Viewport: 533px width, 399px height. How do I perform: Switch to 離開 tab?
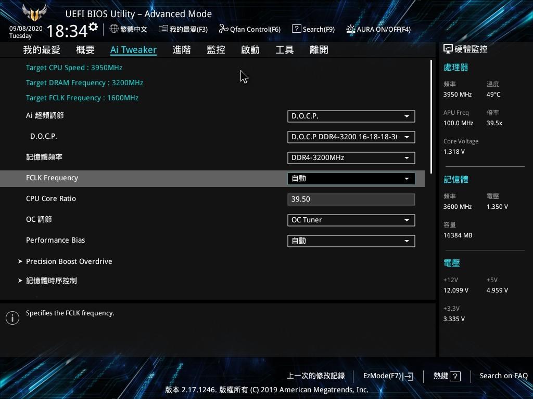(x=319, y=50)
